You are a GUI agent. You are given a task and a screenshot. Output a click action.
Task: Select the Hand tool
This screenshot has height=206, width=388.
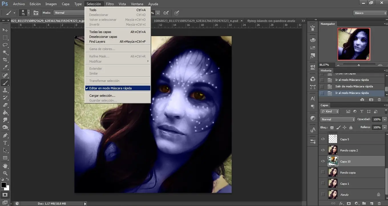[5, 166]
